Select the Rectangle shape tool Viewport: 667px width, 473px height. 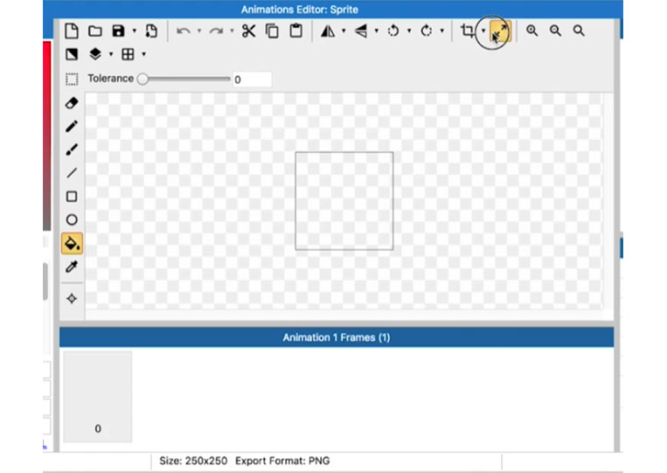click(x=72, y=197)
